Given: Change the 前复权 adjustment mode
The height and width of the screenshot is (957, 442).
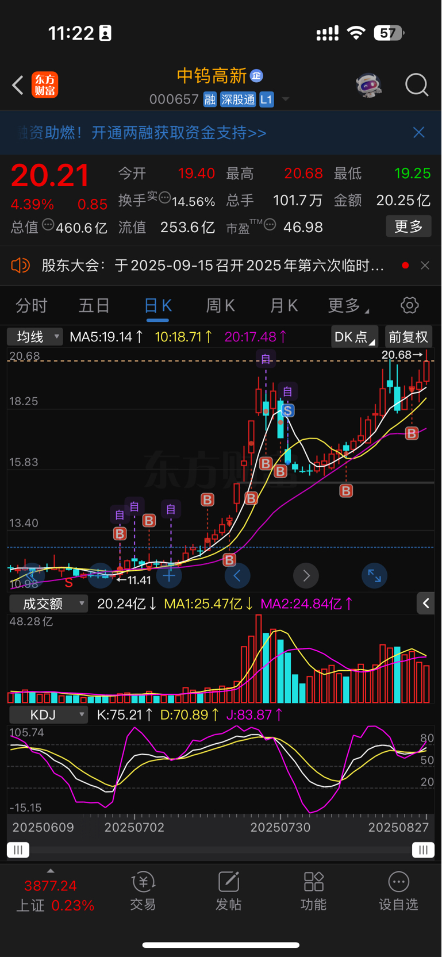Looking at the screenshot, I should (x=409, y=337).
